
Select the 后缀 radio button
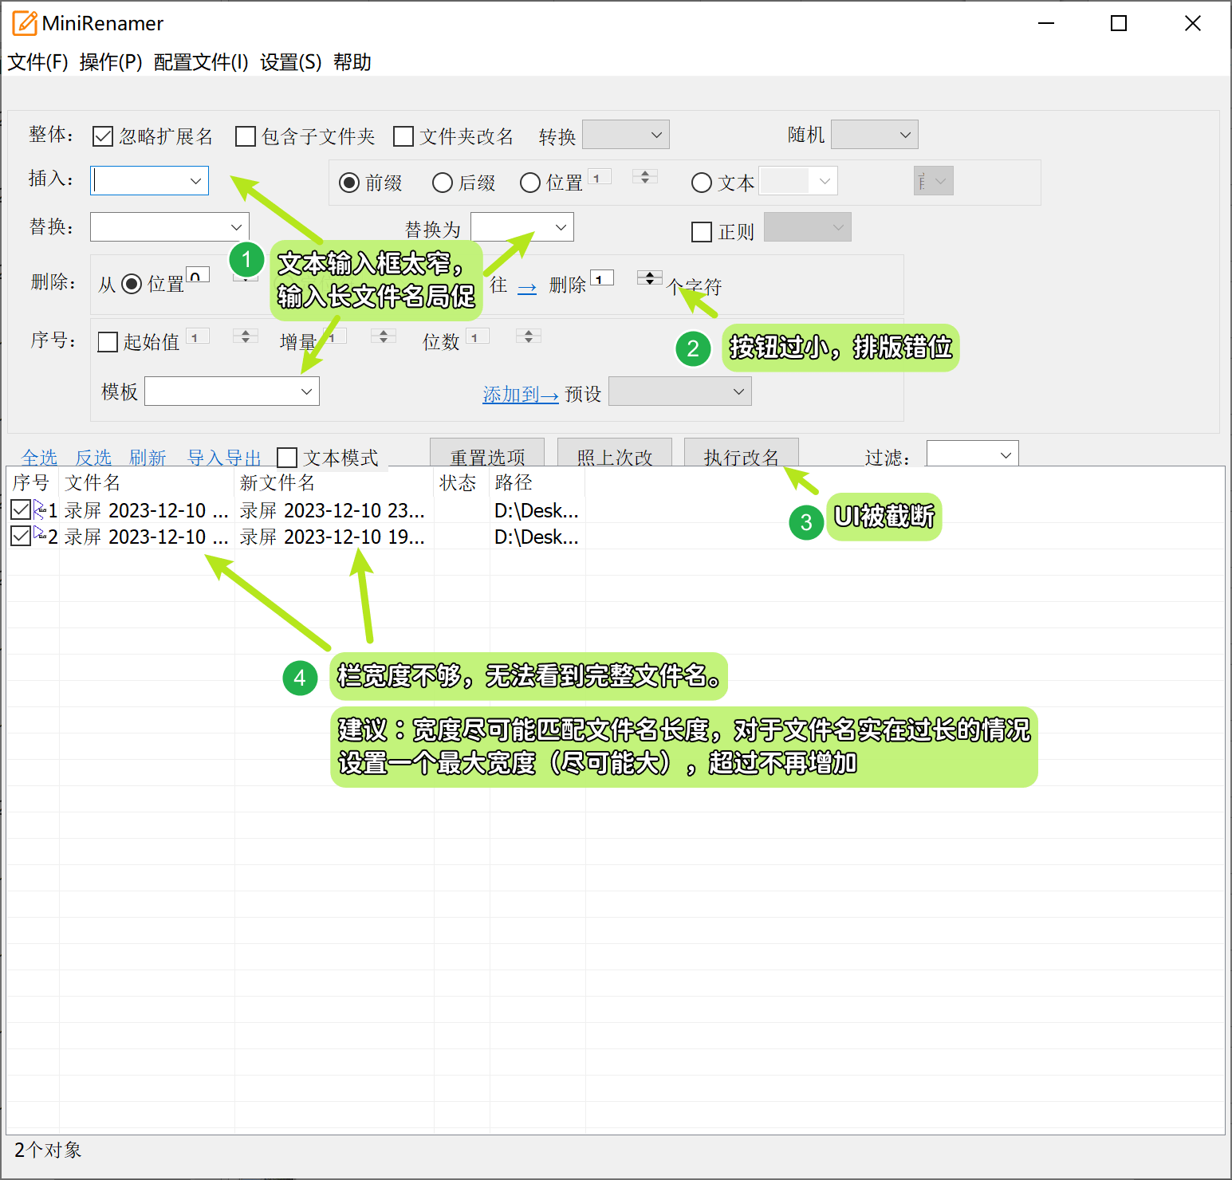click(x=443, y=183)
